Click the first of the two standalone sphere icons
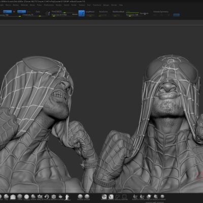 coord(80,196)
